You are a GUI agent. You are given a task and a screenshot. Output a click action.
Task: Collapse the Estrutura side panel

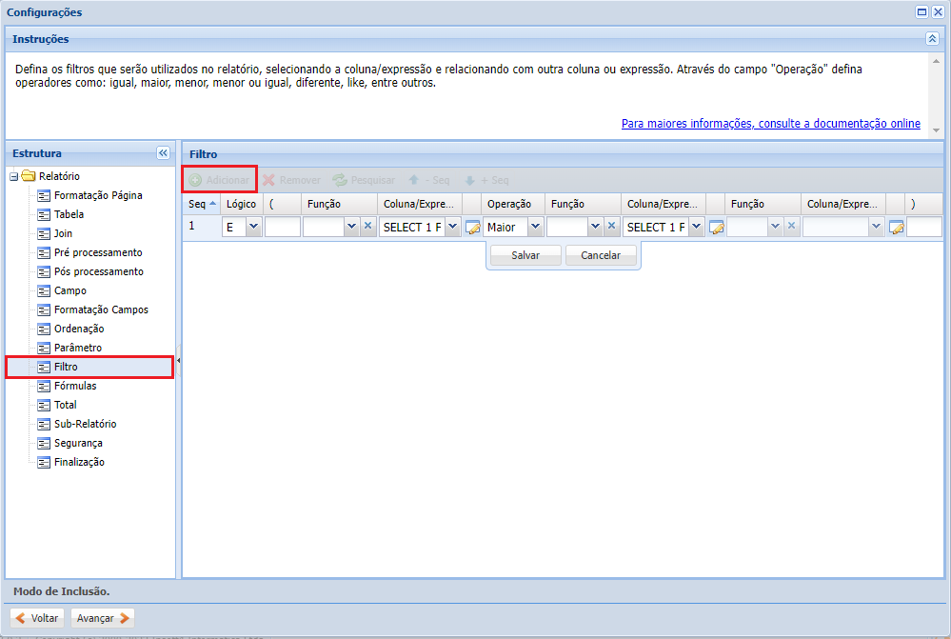163,153
